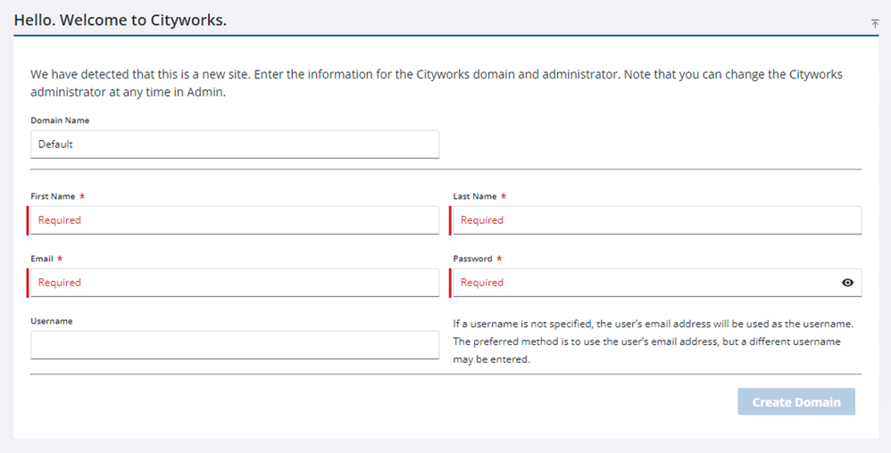Click the Domain Name field containing Default

coord(235,144)
